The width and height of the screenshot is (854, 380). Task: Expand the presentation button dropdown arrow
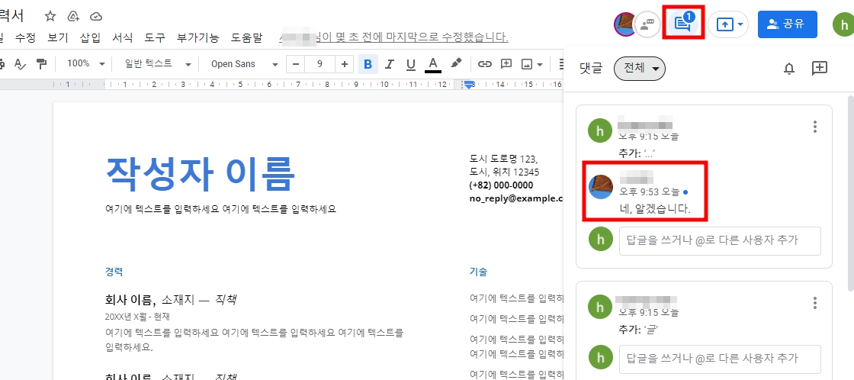740,24
